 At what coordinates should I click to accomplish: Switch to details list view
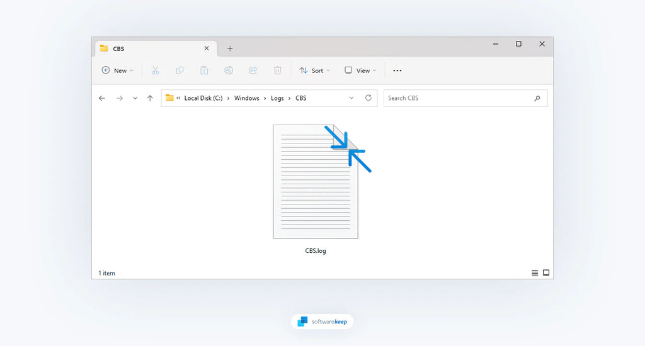click(535, 273)
